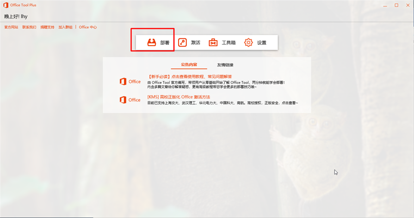Click the 联系我们 link
Screen dimensions: 414x218
tap(29, 27)
